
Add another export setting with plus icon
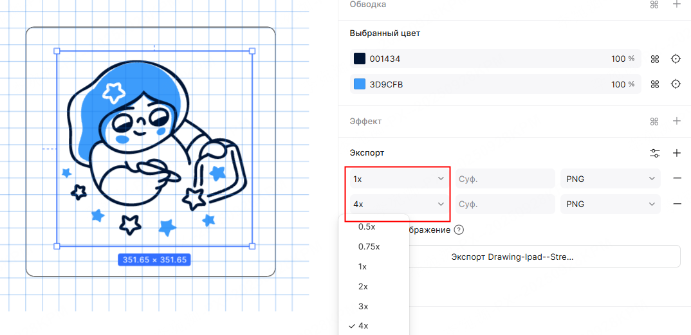(676, 153)
